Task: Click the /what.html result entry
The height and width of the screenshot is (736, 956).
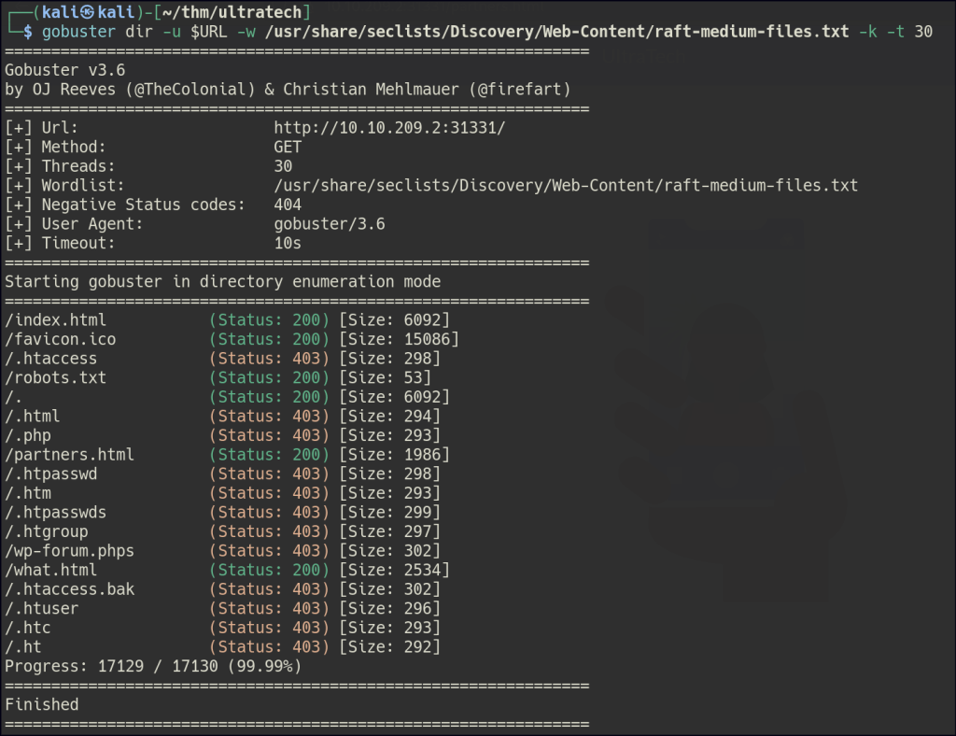Action: point(50,570)
